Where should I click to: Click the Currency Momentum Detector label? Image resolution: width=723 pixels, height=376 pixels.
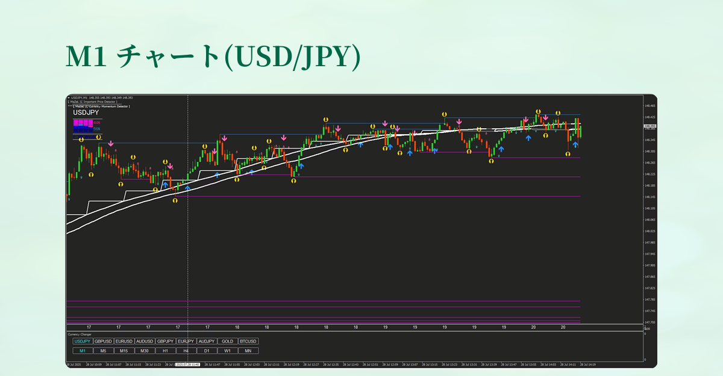click(x=101, y=106)
